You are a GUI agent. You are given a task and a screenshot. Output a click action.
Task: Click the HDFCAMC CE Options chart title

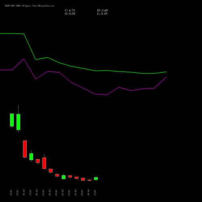pyautogui.click(x=29, y=6)
